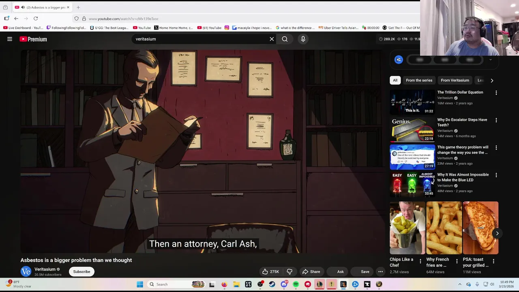Open the YouTube guide hamburger menu
The height and width of the screenshot is (292, 519).
pos(10,39)
